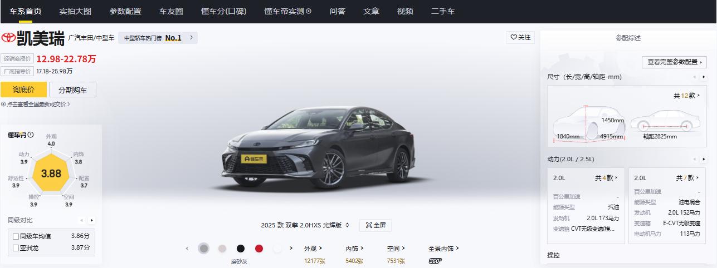Expand the 中型轿车热门榜 No.1 ranking
Screen dimensions: 717x268
[x=158, y=38]
